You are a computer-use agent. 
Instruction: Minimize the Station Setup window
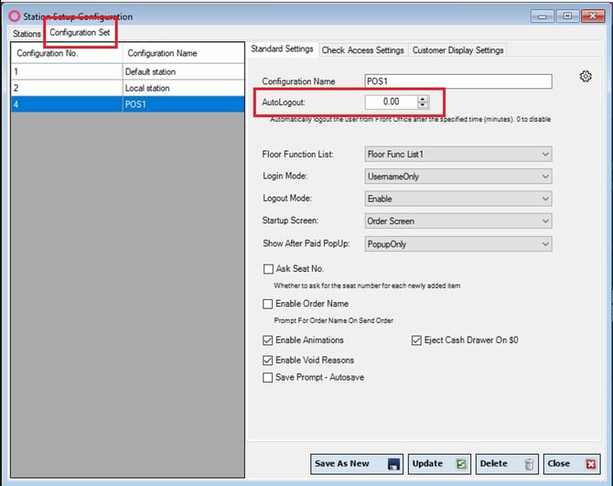tap(542, 16)
